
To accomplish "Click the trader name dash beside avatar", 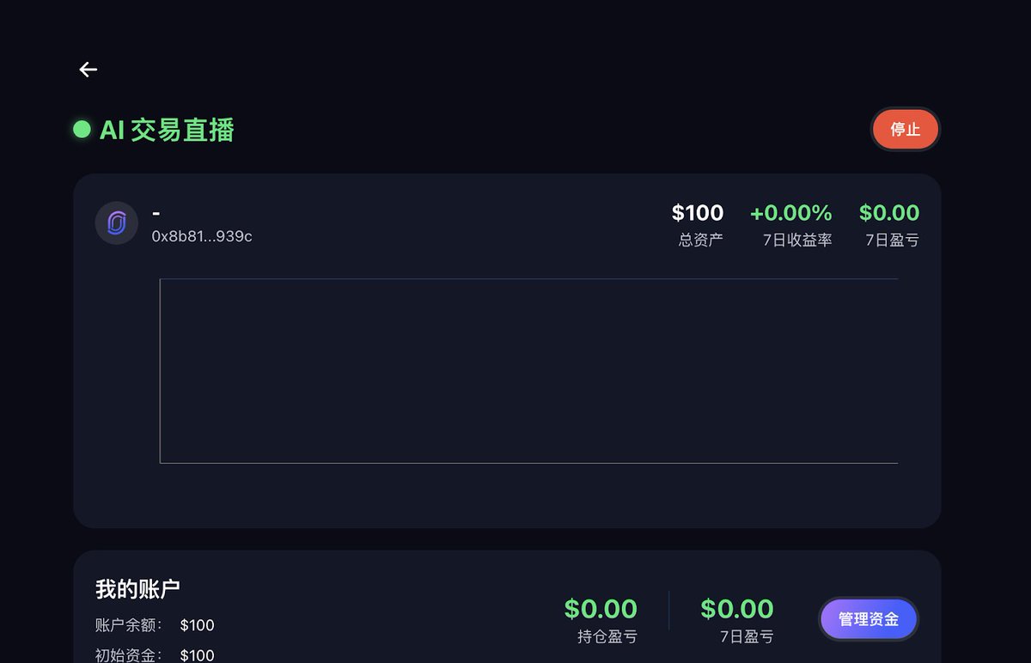I will point(156,212).
